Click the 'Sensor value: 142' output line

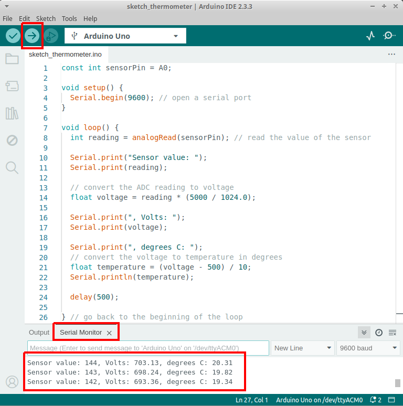(x=130, y=382)
